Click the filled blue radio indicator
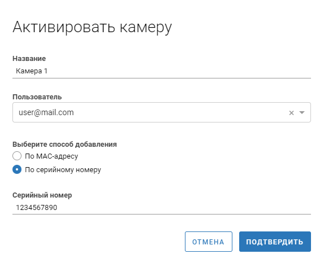324x267 pixels. (17, 169)
